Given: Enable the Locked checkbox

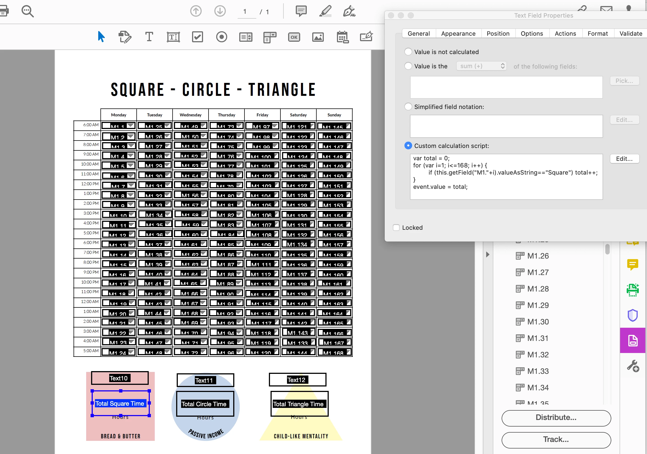Looking at the screenshot, I should click(396, 228).
